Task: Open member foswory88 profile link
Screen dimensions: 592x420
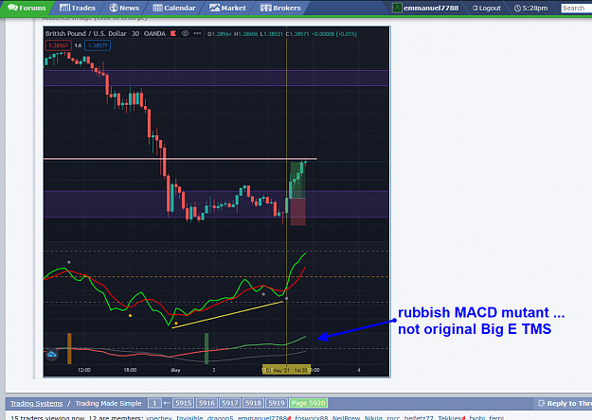Action: click(x=311, y=417)
